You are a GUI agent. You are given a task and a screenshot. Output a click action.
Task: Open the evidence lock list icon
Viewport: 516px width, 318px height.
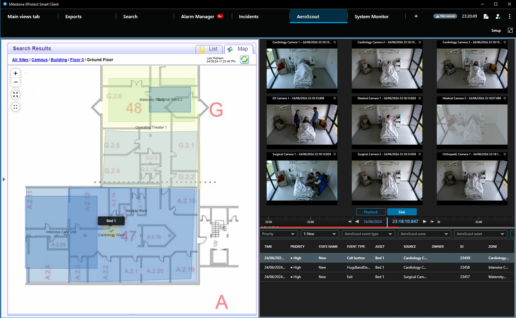[x=486, y=16]
